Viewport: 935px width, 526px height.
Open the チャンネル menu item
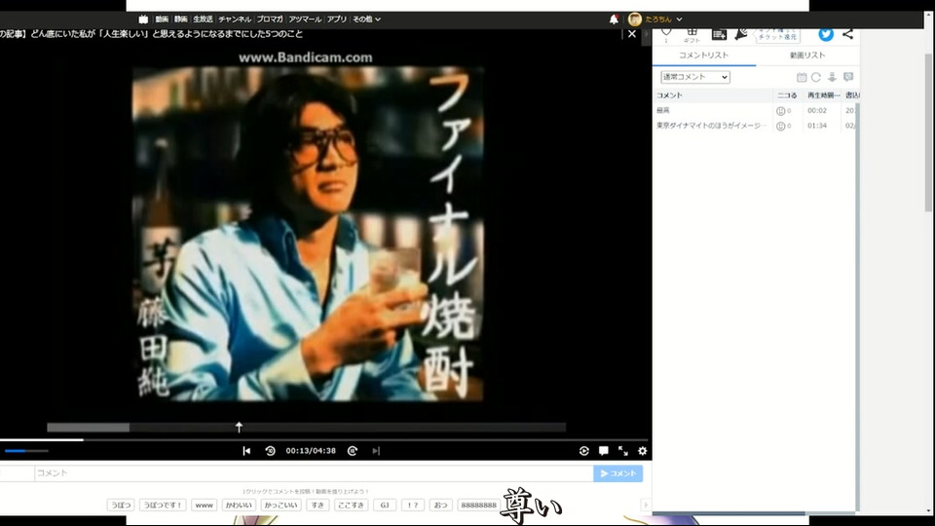click(x=235, y=19)
